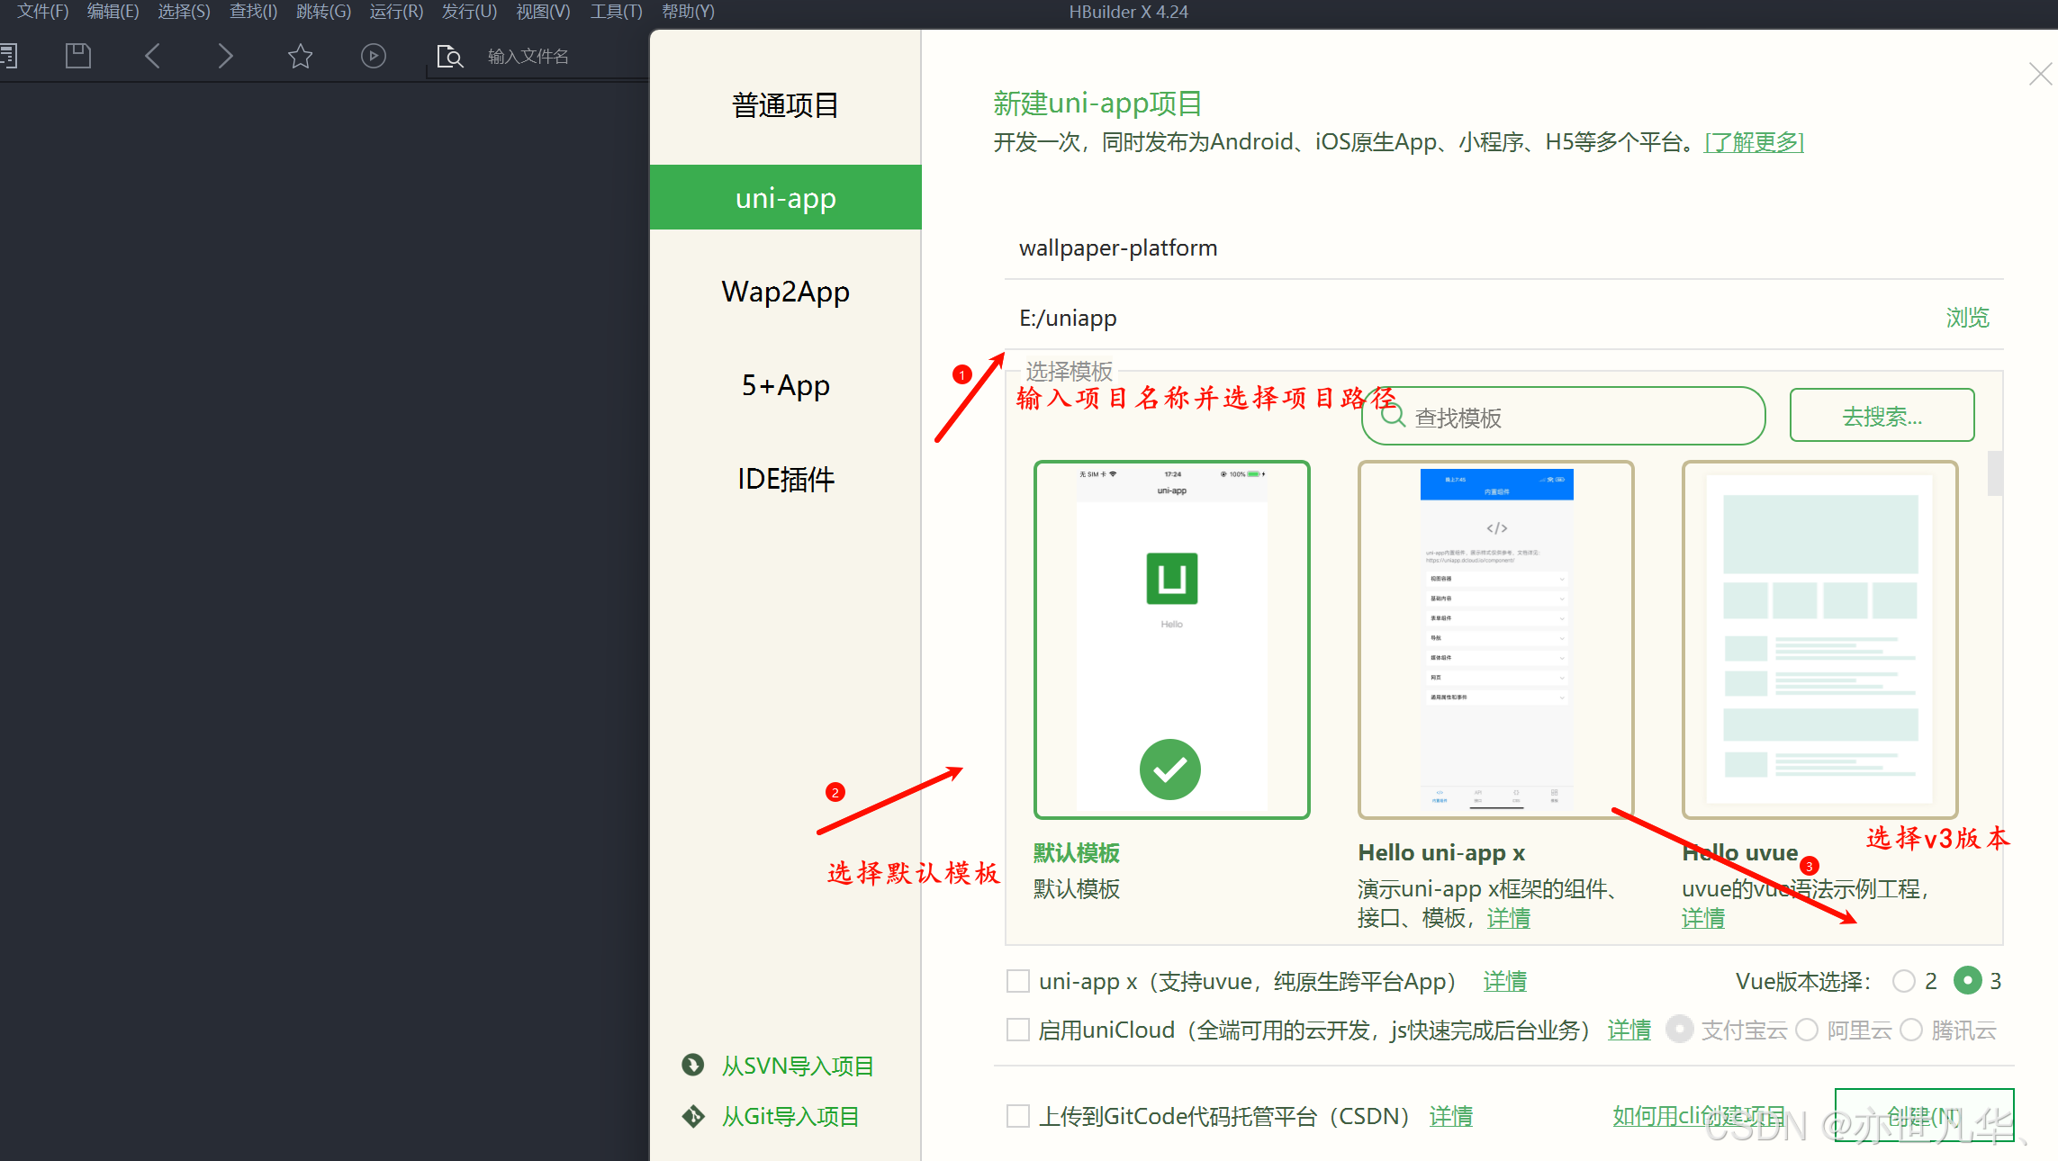Click the 去搜索... button
The height and width of the screenshot is (1161, 2058).
point(1882,416)
